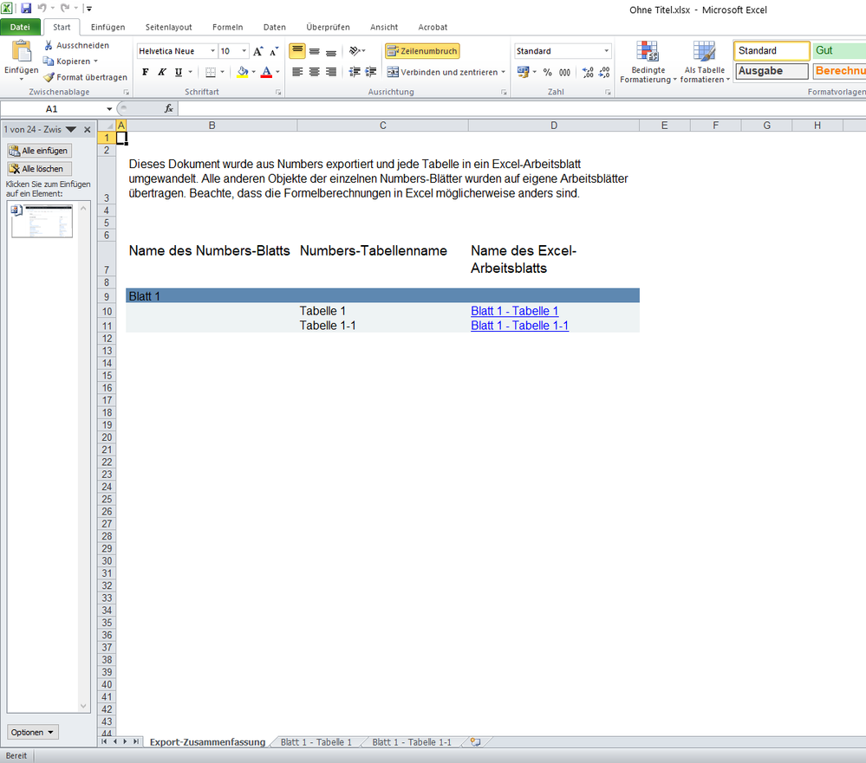Add a decimal place
This screenshot has height=763, width=866.
(x=588, y=72)
